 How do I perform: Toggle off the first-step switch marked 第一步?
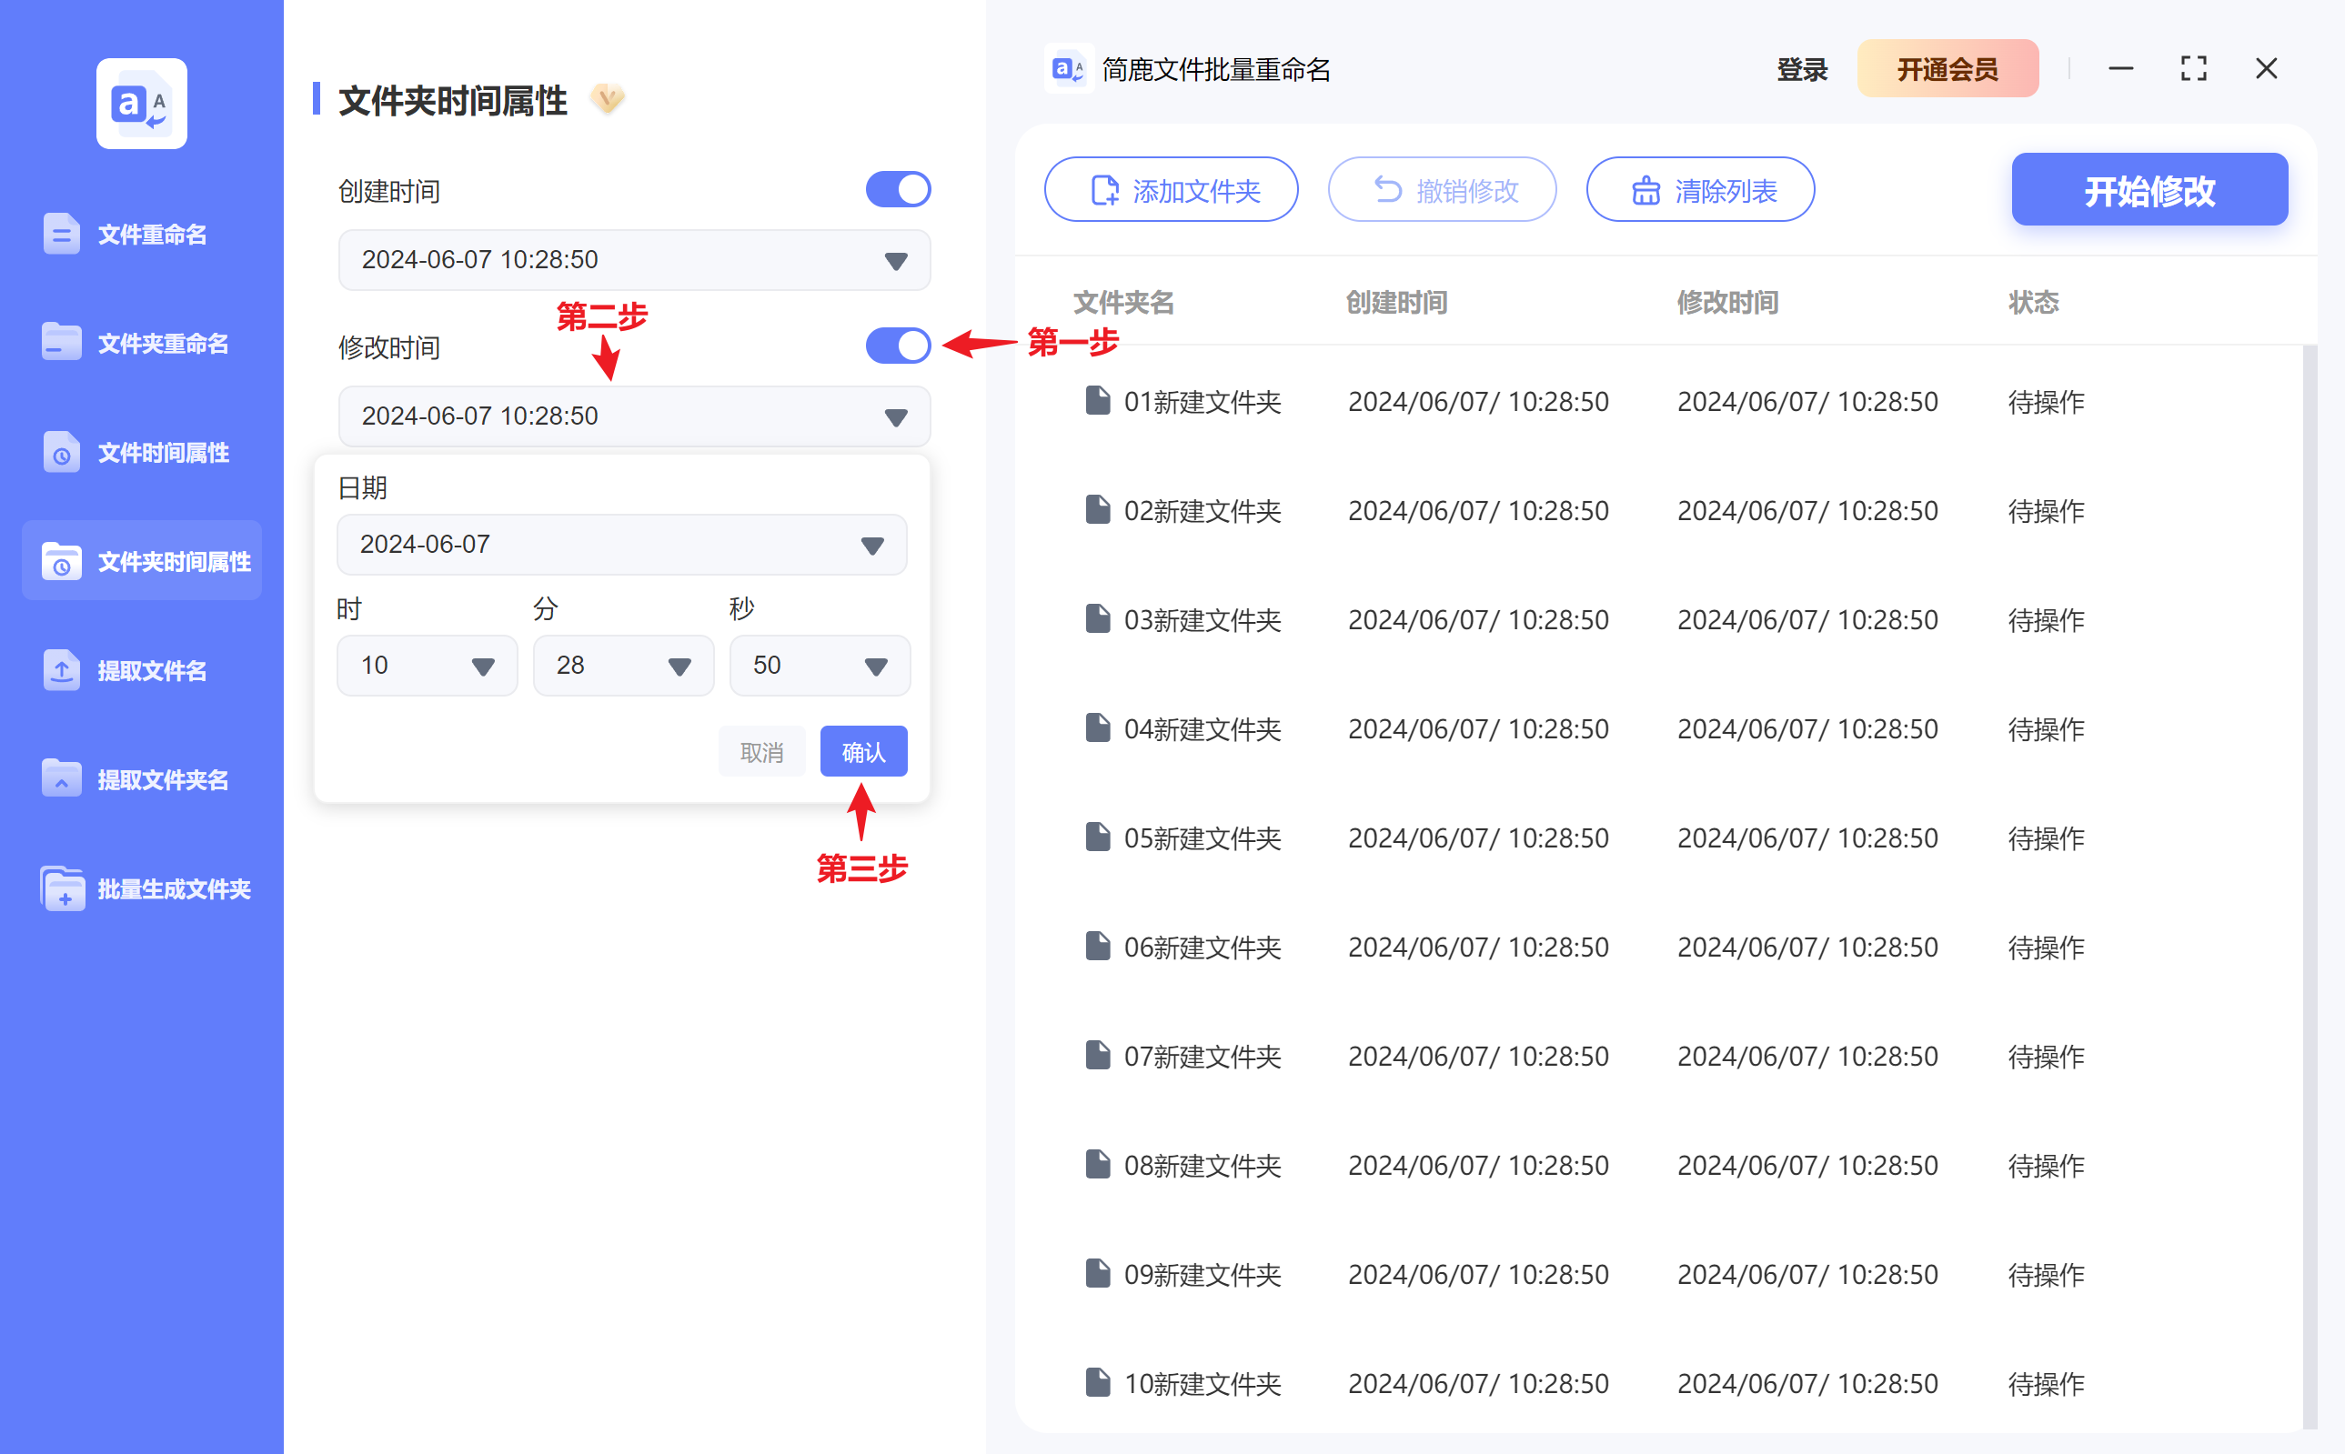click(x=898, y=346)
